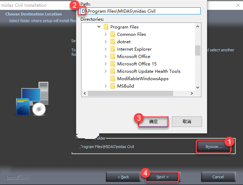Cancel the midas Civil installation

click(x=218, y=177)
